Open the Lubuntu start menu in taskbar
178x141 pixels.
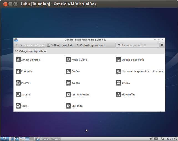point(4,139)
